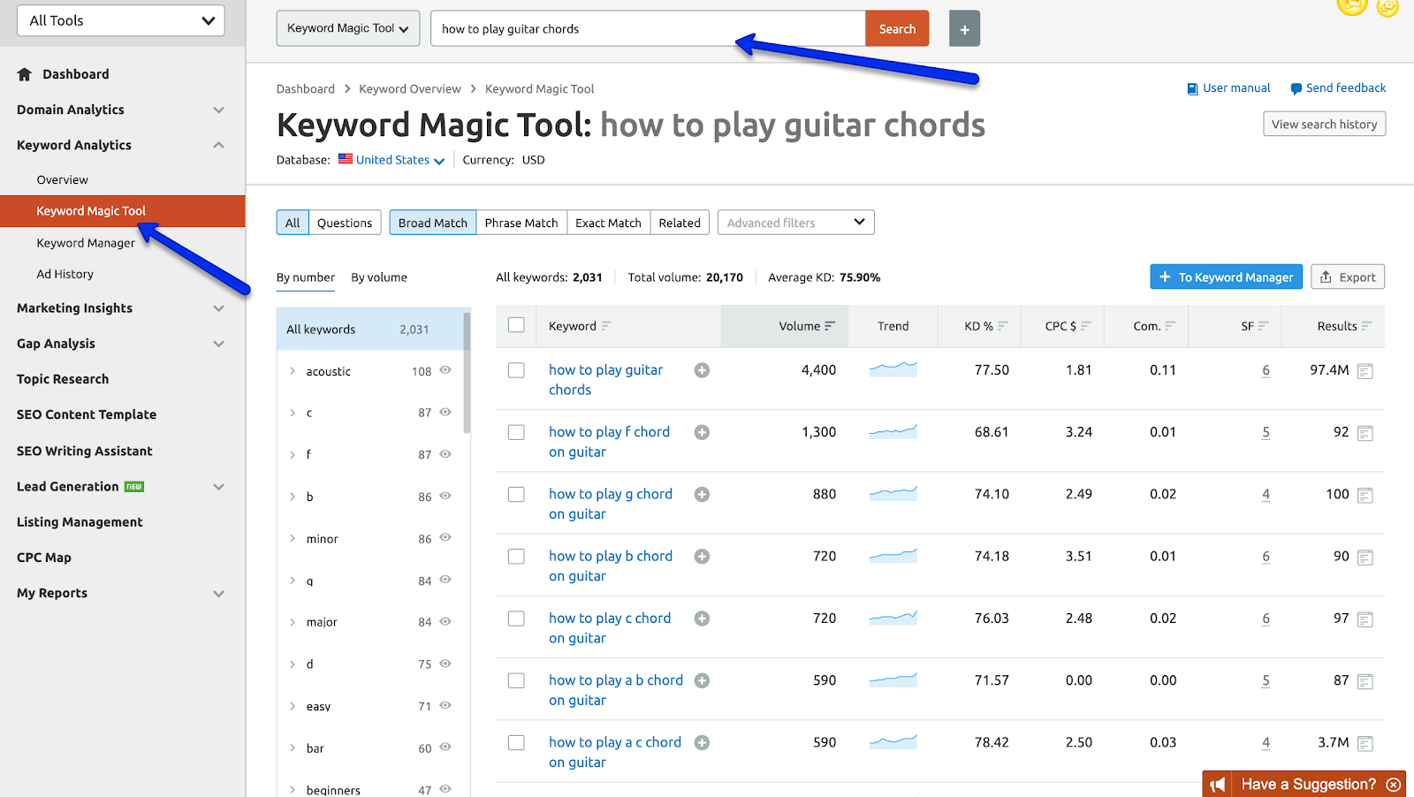Screen dimensions: 1414x797
Task: Open the All Tools dropdown
Action: 121,20
